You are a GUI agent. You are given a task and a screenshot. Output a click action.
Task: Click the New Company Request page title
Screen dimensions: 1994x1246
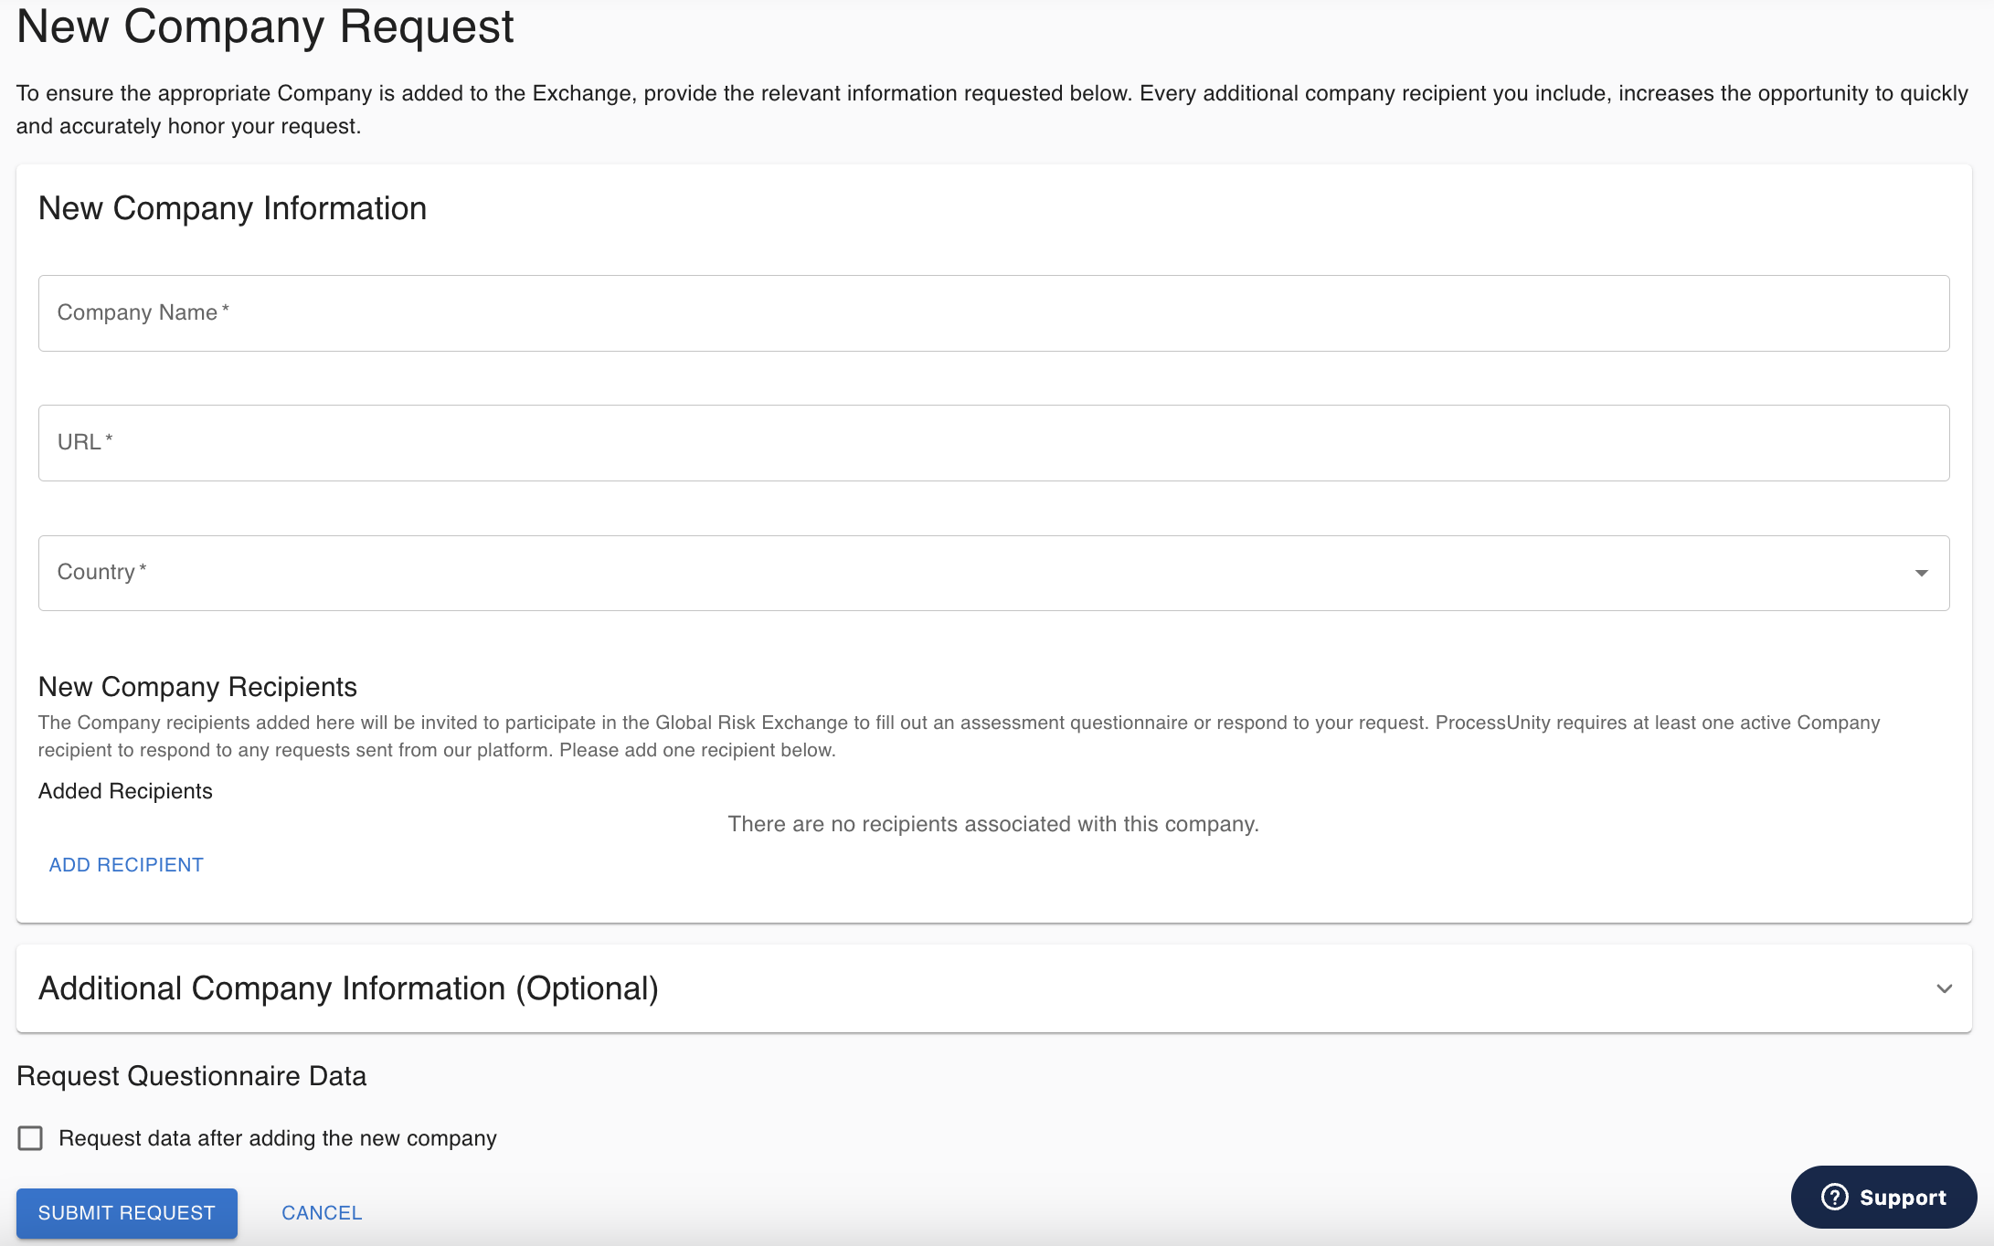pyautogui.click(x=265, y=27)
